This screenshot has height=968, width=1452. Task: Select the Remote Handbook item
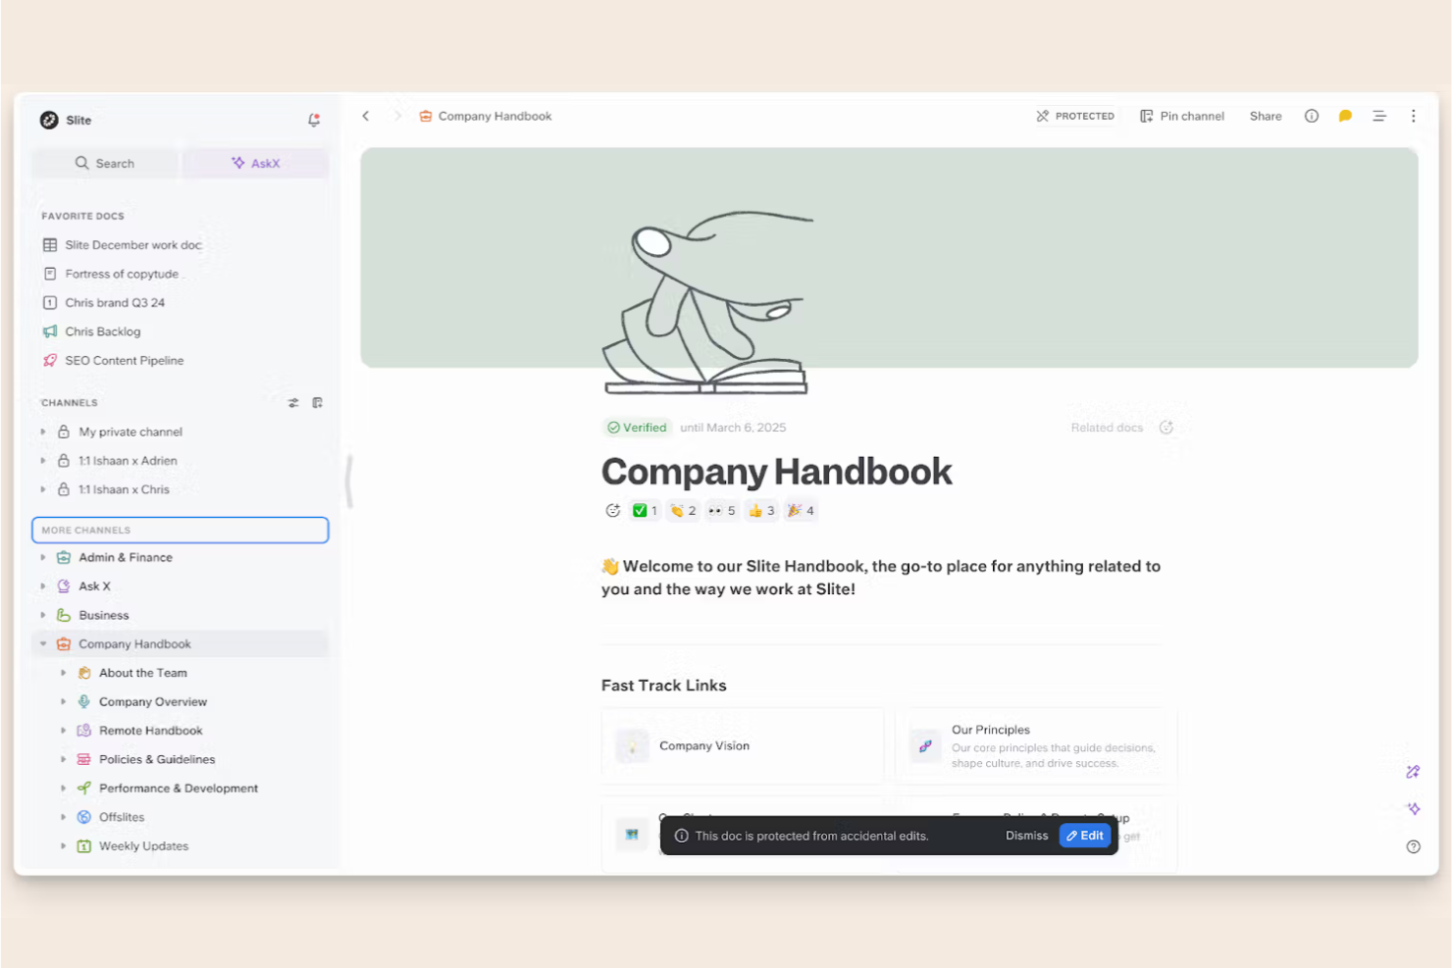coord(149,730)
